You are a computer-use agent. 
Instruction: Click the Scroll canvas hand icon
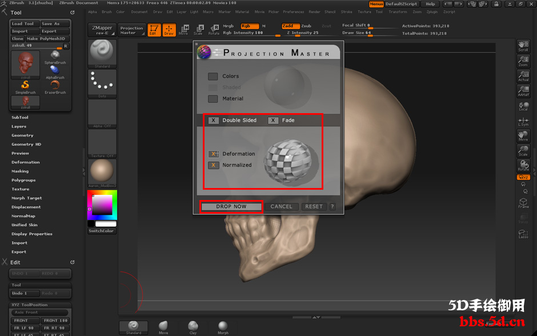(x=523, y=46)
